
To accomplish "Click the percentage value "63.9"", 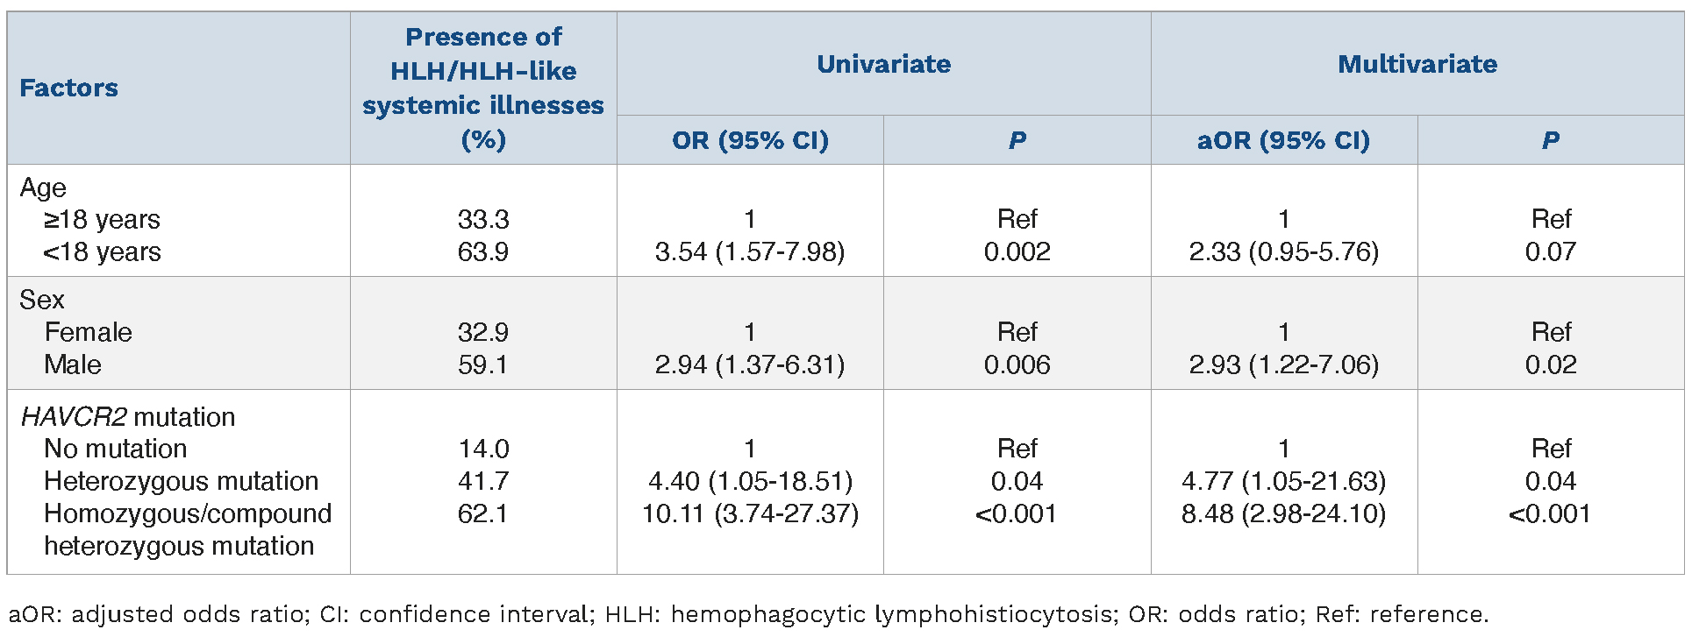I will (x=483, y=252).
